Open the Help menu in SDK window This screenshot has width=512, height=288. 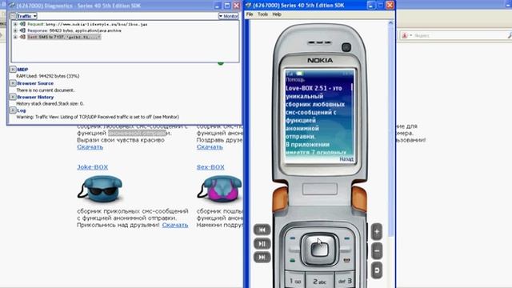click(277, 14)
